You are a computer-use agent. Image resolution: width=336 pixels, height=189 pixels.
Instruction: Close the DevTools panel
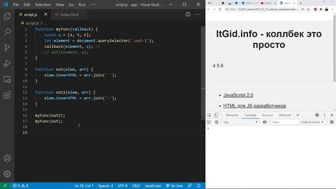tap(332, 115)
